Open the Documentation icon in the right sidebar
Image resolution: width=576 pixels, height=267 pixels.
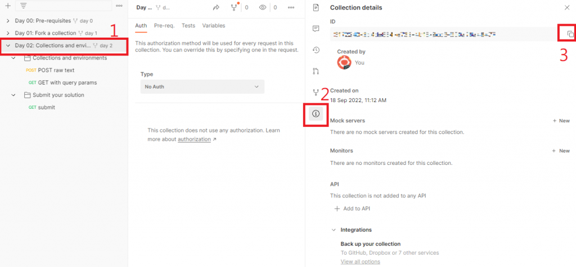pyautogui.click(x=316, y=7)
